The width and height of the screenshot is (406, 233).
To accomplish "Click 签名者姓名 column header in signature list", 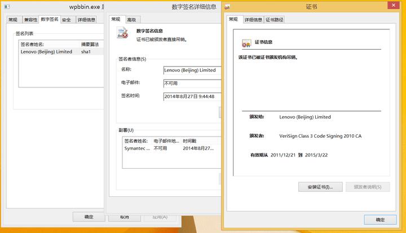I will (x=49, y=45).
